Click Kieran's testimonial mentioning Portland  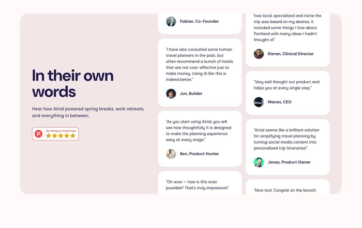pos(287,27)
